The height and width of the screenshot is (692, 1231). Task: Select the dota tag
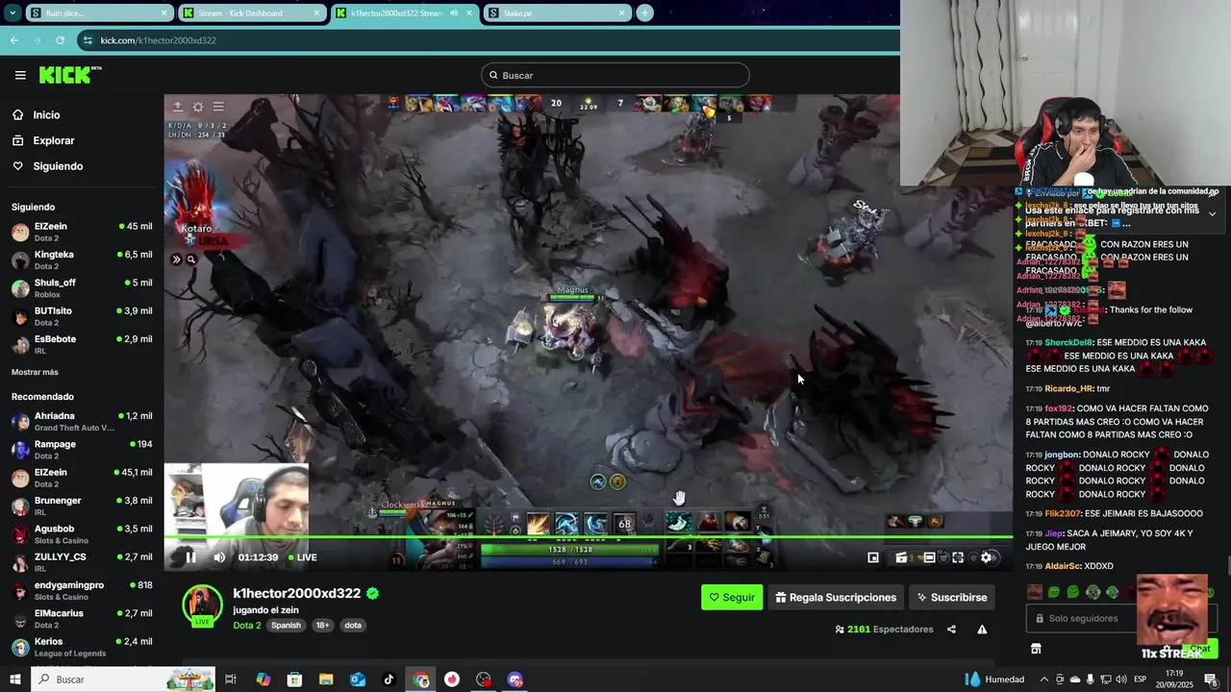[353, 626]
